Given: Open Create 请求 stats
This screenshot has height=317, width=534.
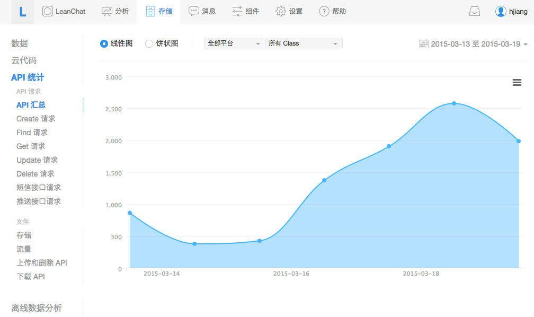Looking at the screenshot, I should click(x=36, y=119).
